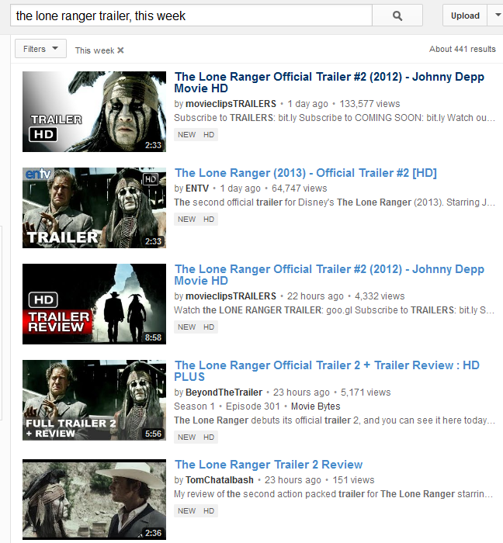
Task: Click the This week filter label
Action: [95, 50]
